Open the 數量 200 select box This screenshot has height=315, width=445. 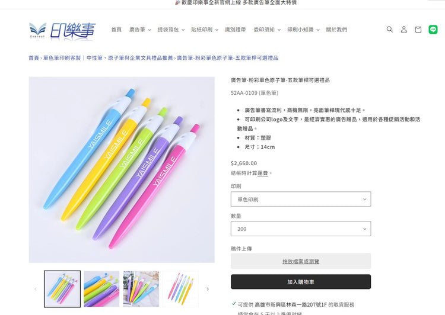pos(301,229)
